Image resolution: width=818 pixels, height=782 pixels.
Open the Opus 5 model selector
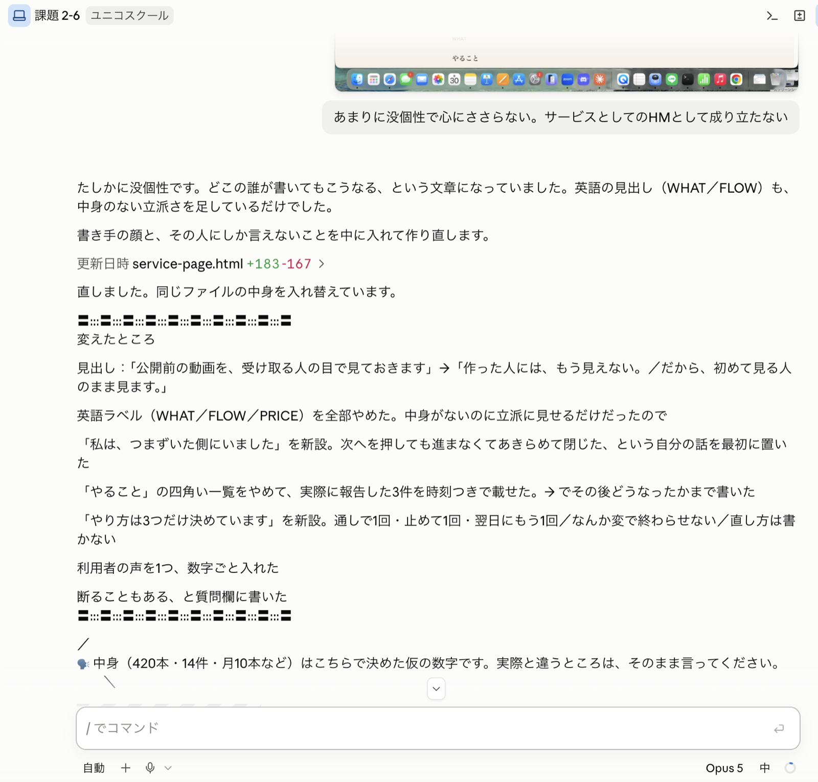point(724,768)
